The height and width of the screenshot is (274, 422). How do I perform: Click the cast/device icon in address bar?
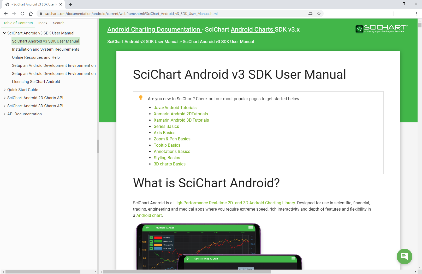click(x=311, y=14)
